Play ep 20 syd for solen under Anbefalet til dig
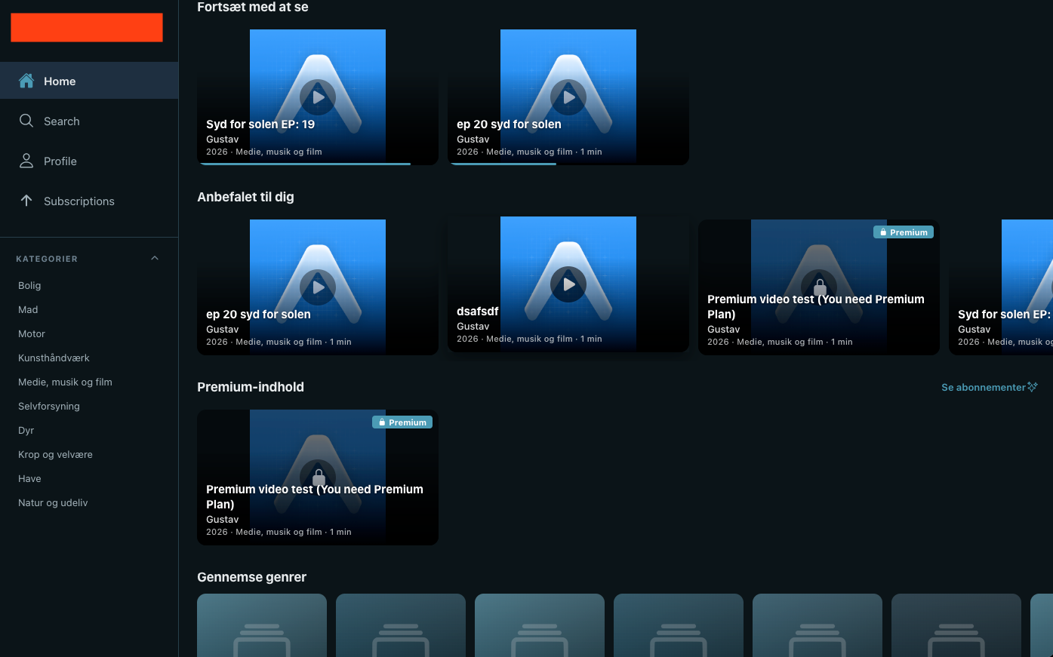Image resolution: width=1053 pixels, height=657 pixels. (x=318, y=287)
